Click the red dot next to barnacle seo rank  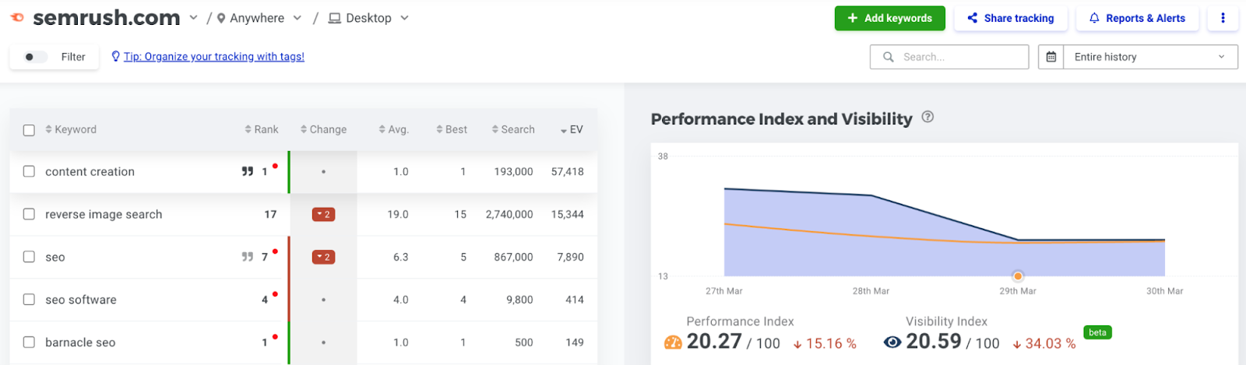point(275,337)
